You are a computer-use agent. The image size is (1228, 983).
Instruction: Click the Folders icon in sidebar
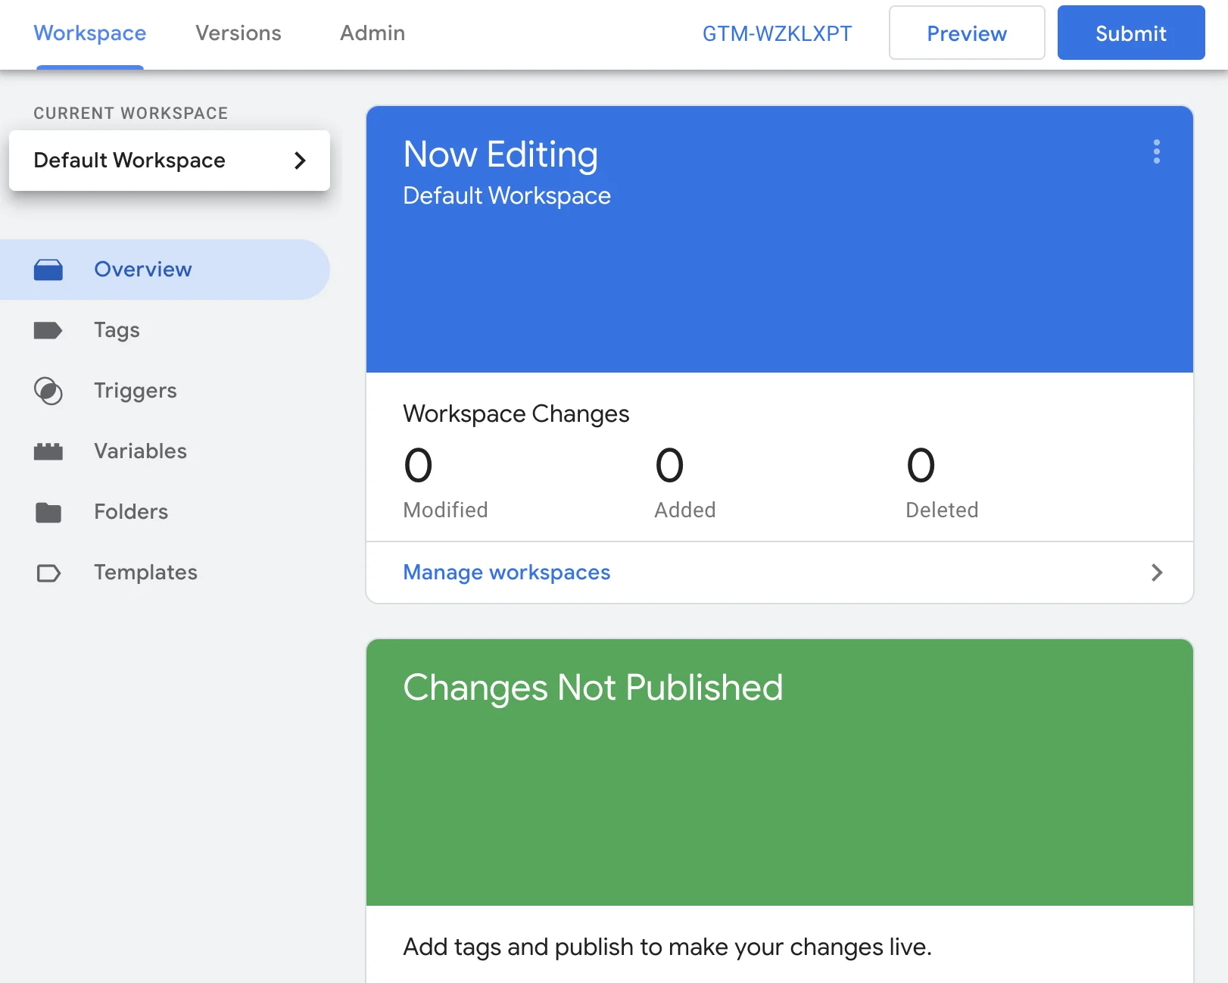pos(48,513)
